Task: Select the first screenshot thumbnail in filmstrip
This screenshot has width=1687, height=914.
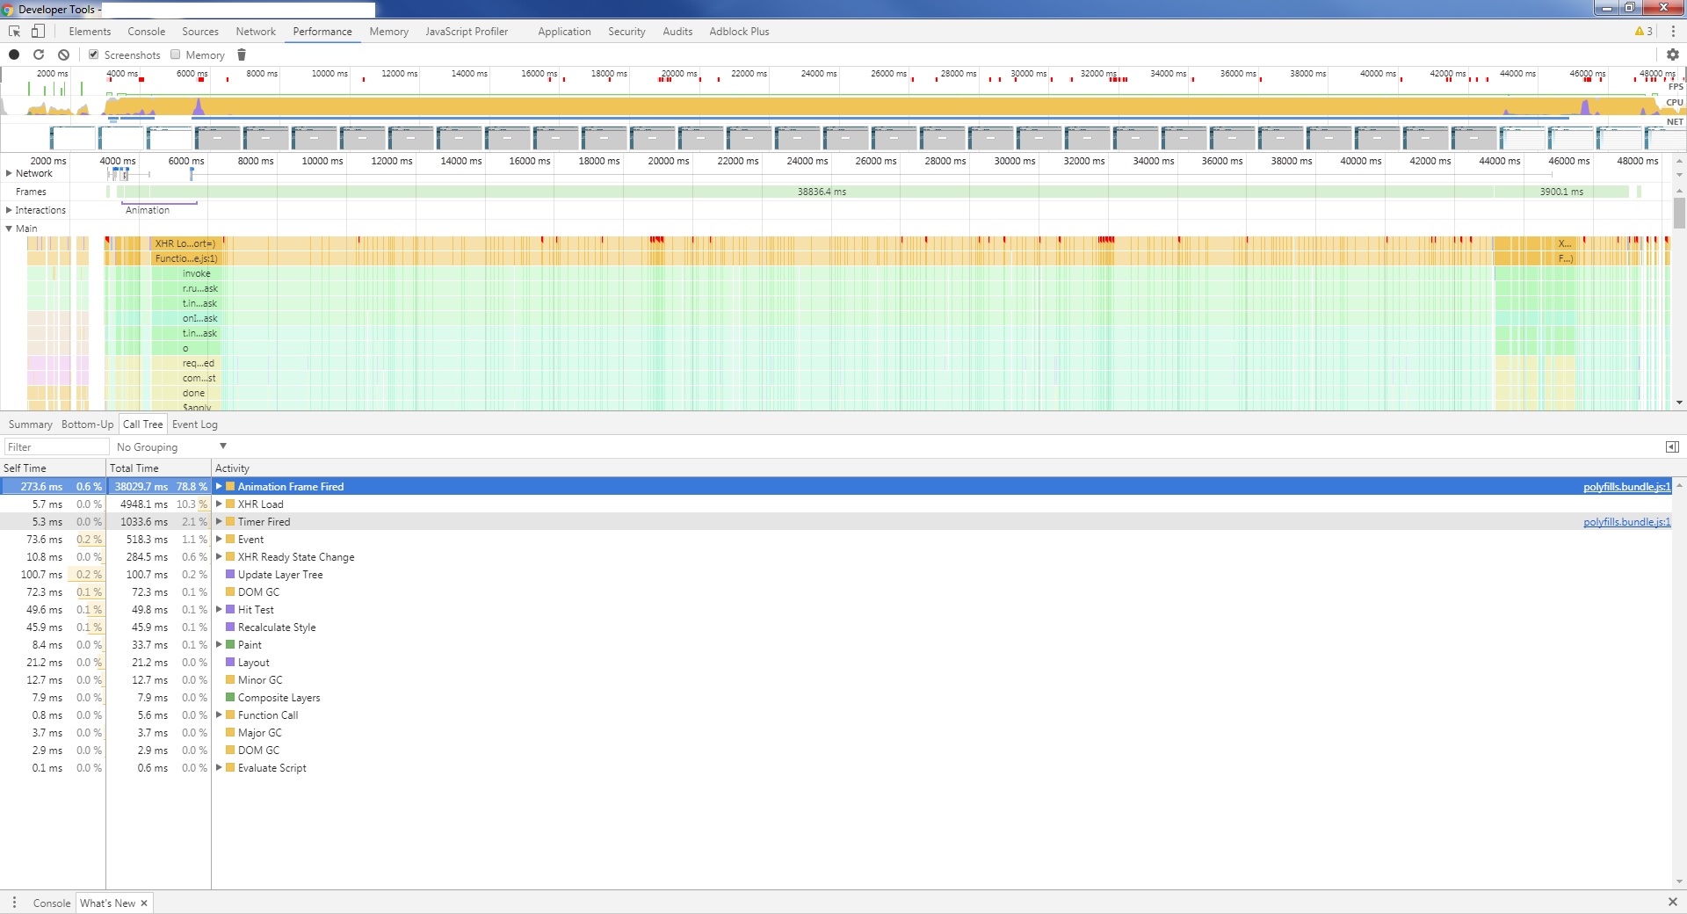Action: (x=73, y=138)
